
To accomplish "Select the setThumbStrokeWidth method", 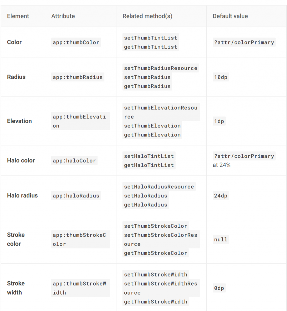I will click(156, 274).
